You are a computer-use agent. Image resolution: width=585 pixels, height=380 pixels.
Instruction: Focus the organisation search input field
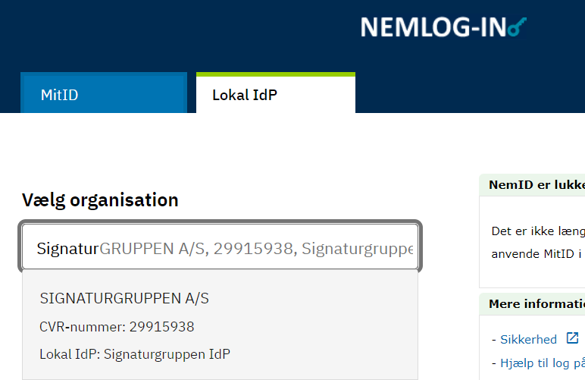pyautogui.click(x=220, y=247)
